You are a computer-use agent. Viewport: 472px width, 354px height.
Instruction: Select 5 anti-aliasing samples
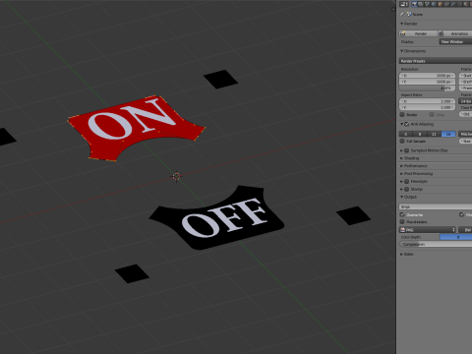pos(406,134)
